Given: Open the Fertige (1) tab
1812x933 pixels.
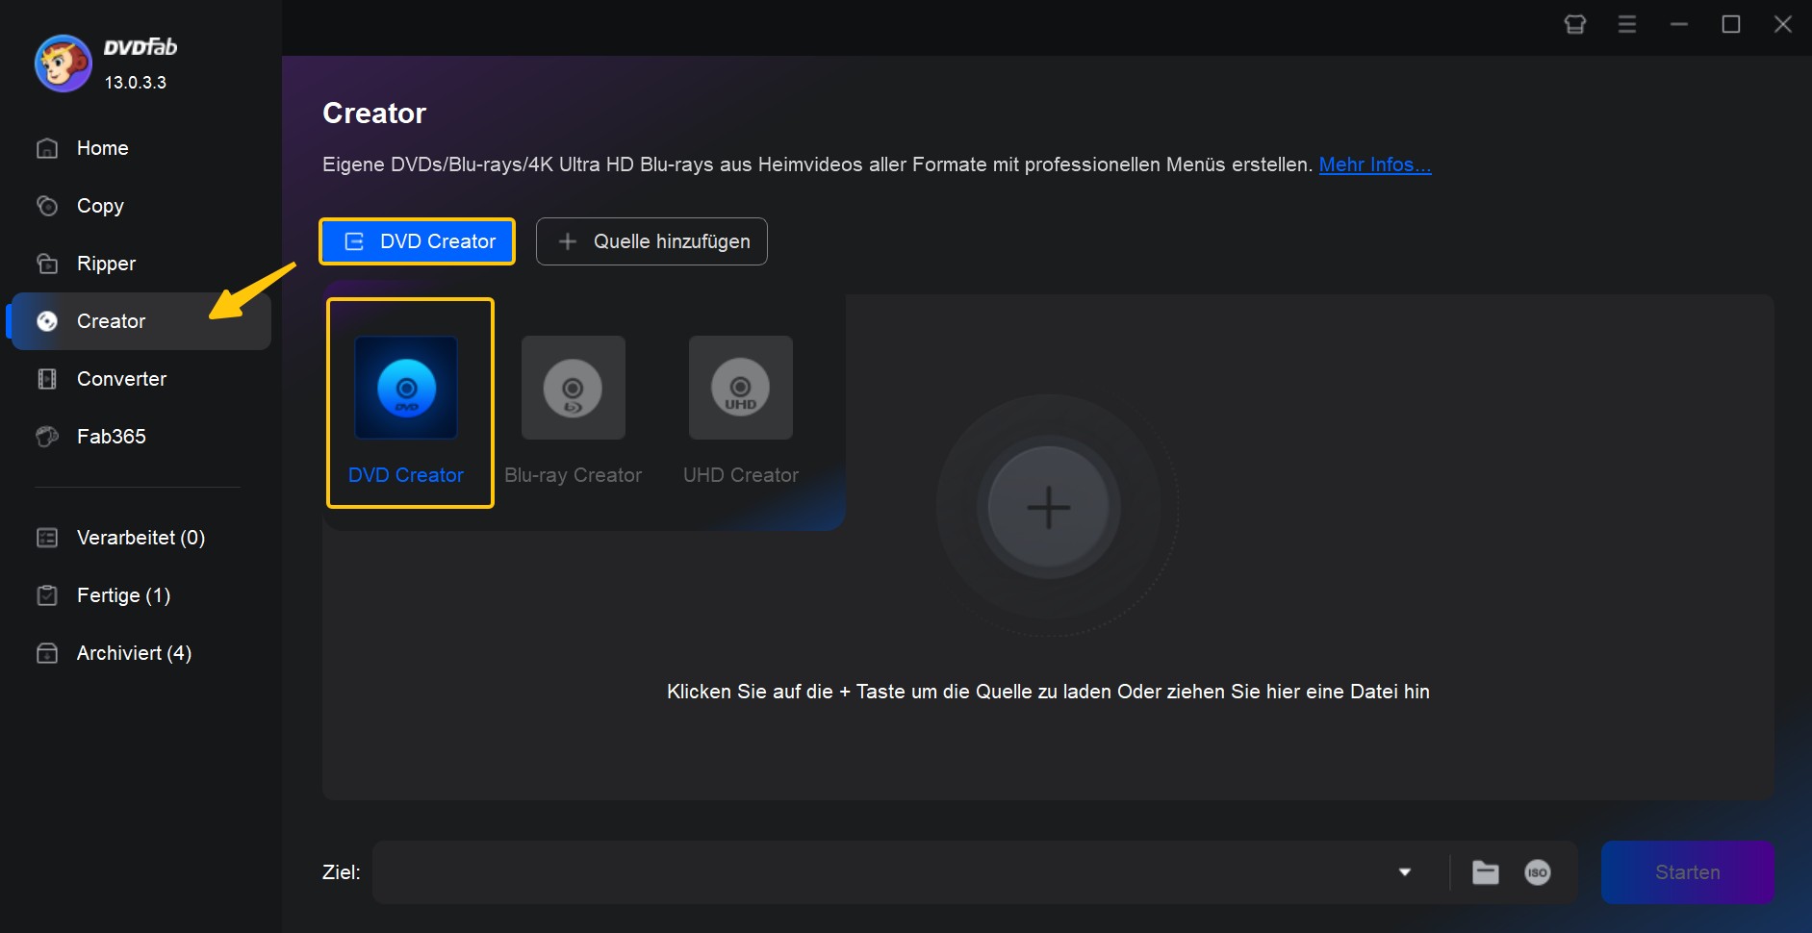Looking at the screenshot, I should [124, 594].
